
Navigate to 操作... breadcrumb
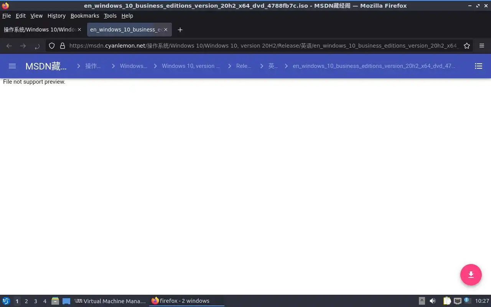click(x=93, y=66)
